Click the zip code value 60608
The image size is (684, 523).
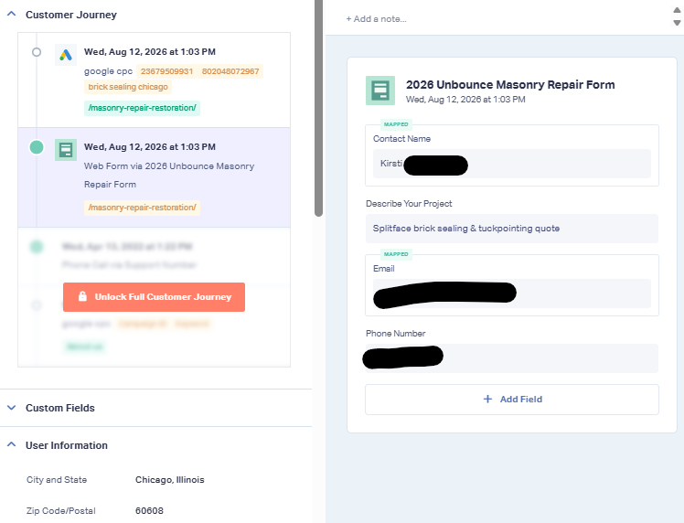[149, 511]
